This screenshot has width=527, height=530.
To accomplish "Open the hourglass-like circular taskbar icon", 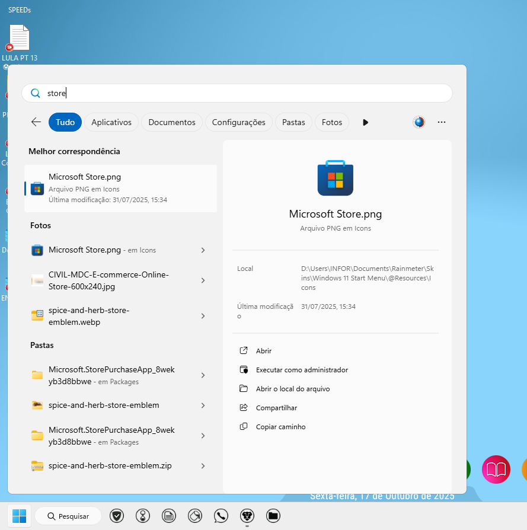I will pyautogui.click(x=143, y=516).
